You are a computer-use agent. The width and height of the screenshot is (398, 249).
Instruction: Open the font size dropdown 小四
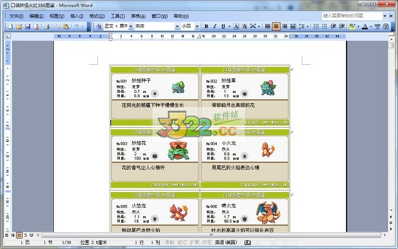[x=197, y=26]
